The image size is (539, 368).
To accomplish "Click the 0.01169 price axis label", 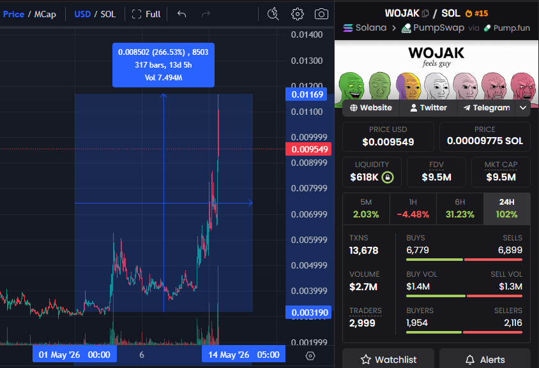I will point(307,94).
